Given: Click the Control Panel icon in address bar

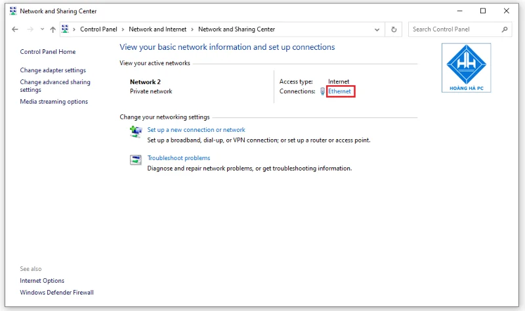Looking at the screenshot, I should click(65, 29).
